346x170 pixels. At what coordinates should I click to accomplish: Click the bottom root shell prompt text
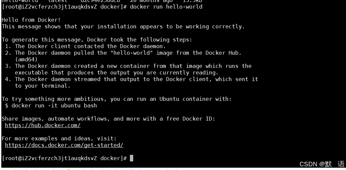point(64,158)
